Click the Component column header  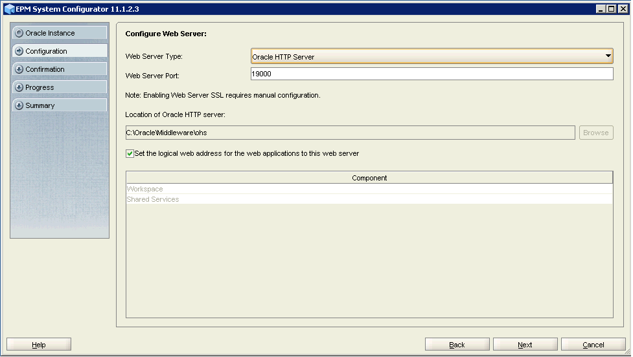point(369,178)
